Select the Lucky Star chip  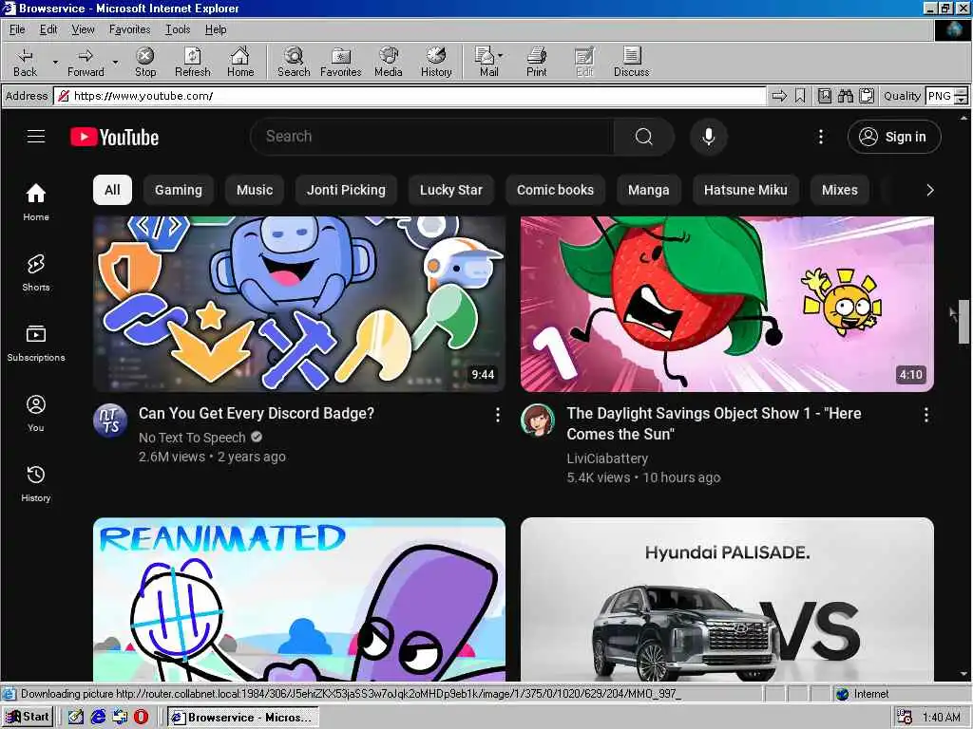(451, 190)
